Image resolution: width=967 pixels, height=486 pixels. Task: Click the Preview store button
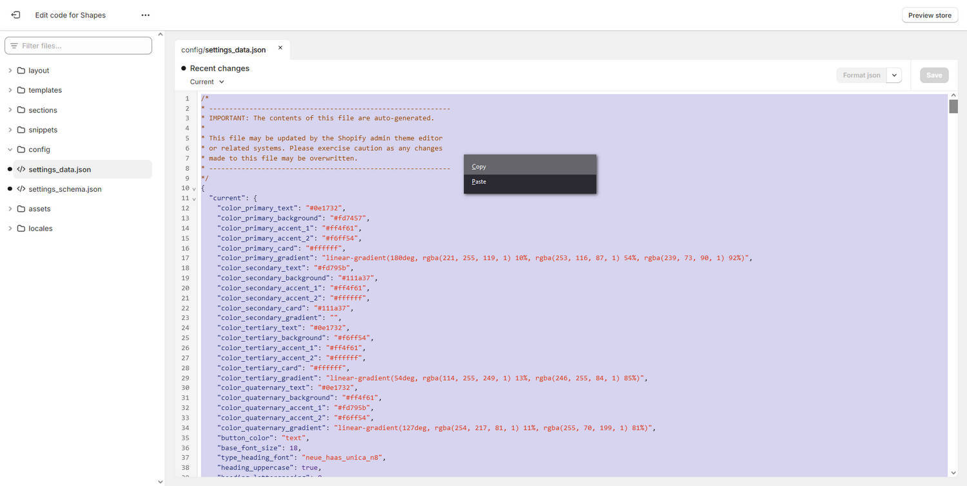[x=930, y=15]
